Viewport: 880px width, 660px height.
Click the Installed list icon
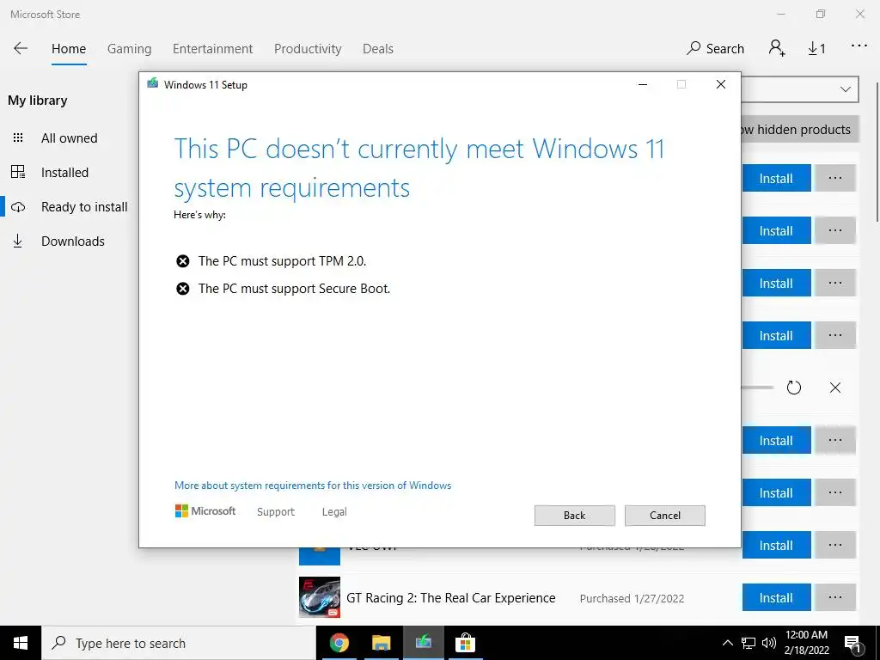click(18, 172)
